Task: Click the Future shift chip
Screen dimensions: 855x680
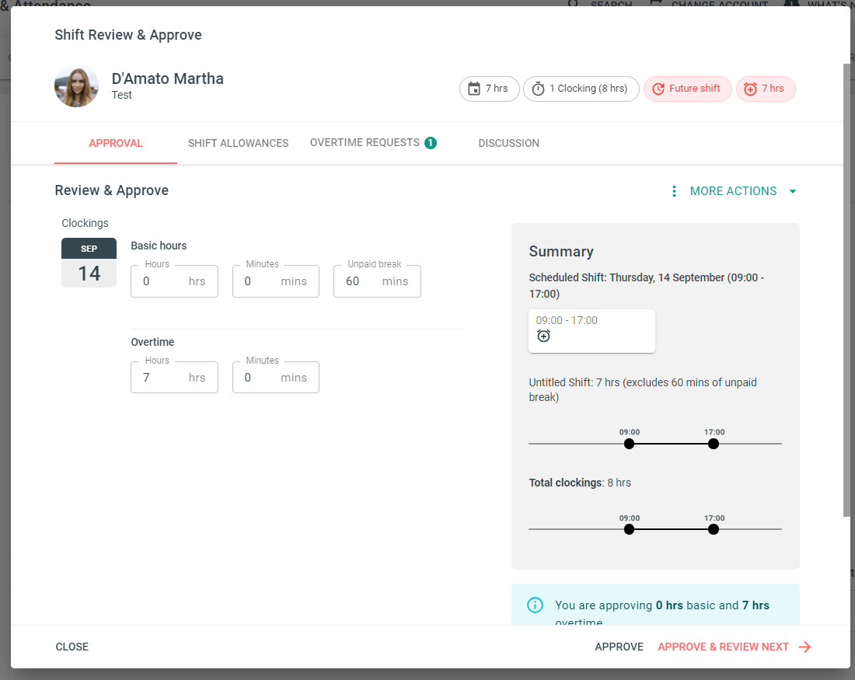Action: (x=688, y=89)
